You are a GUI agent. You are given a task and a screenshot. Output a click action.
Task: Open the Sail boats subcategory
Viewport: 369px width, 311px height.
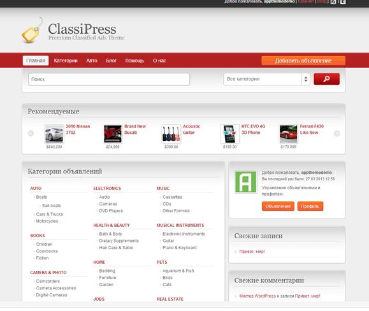[51, 206]
